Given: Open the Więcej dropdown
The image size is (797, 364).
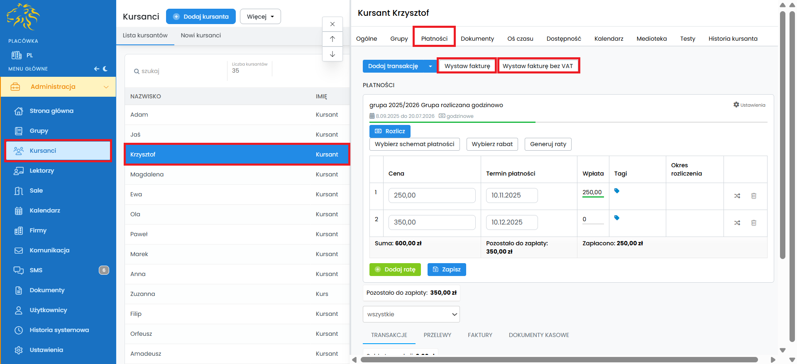Looking at the screenshot, I should pos(260,17).
